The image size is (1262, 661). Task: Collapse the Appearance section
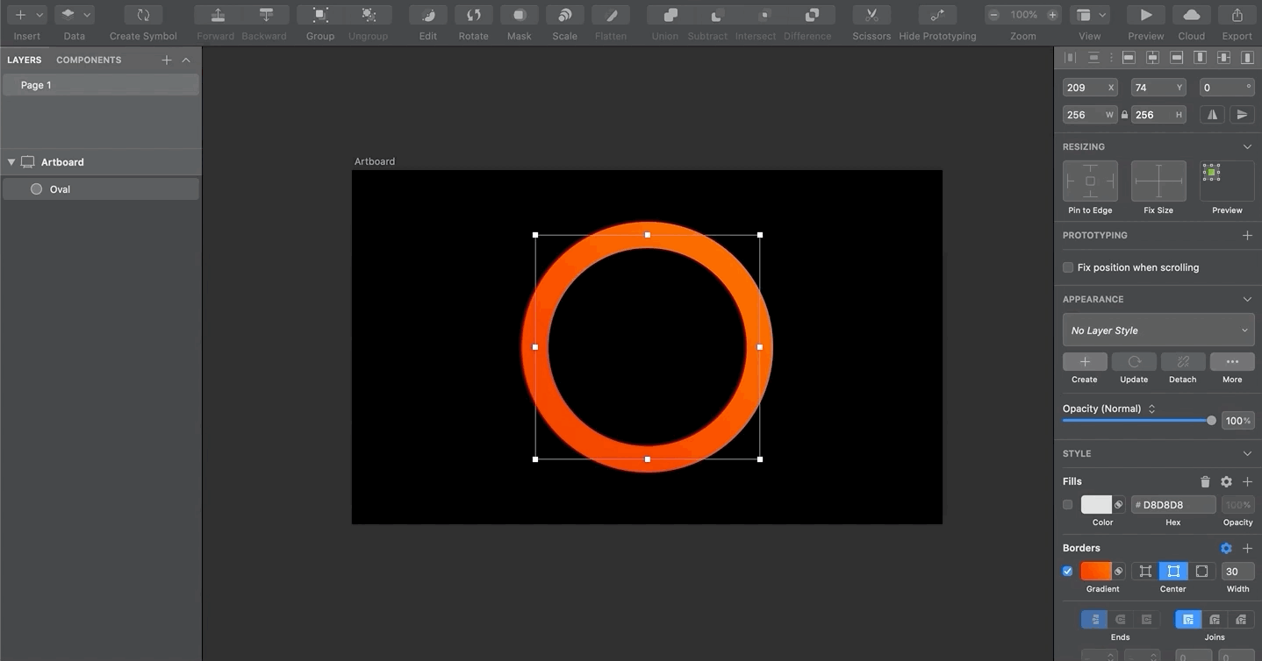1247,299
